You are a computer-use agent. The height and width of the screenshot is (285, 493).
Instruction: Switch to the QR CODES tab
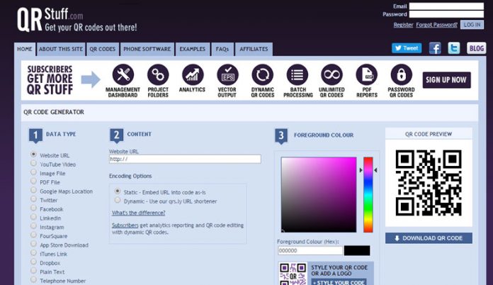[x=103, y=49]
